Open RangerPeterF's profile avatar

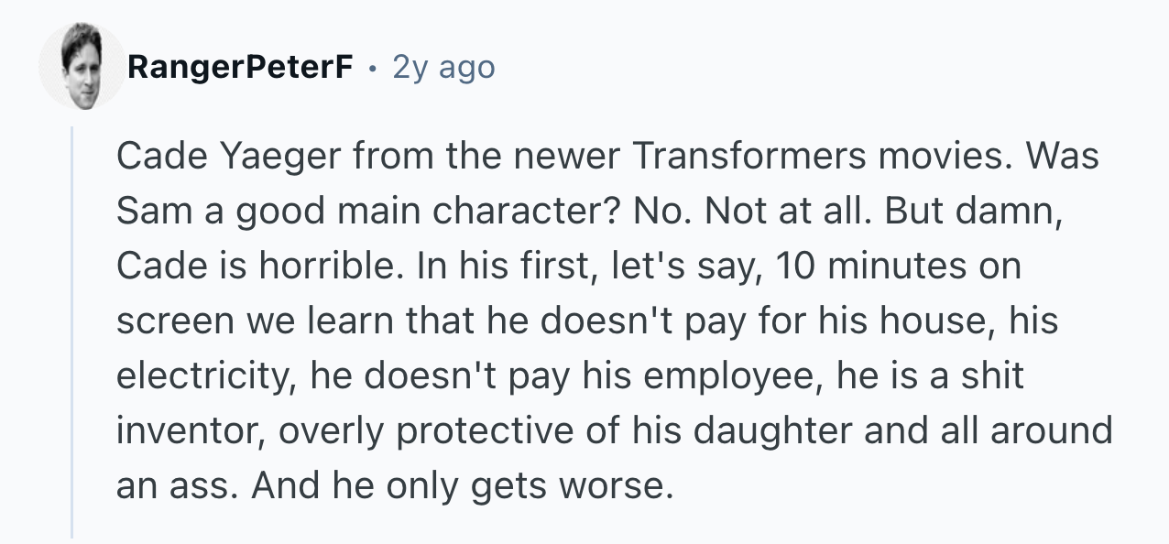click(81, 67)
